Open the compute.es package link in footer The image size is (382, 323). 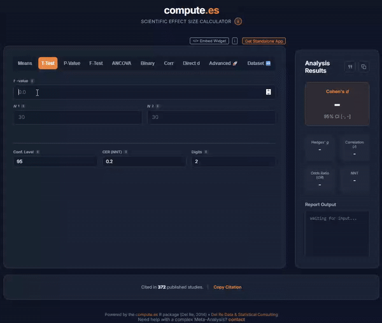point(146,315)
